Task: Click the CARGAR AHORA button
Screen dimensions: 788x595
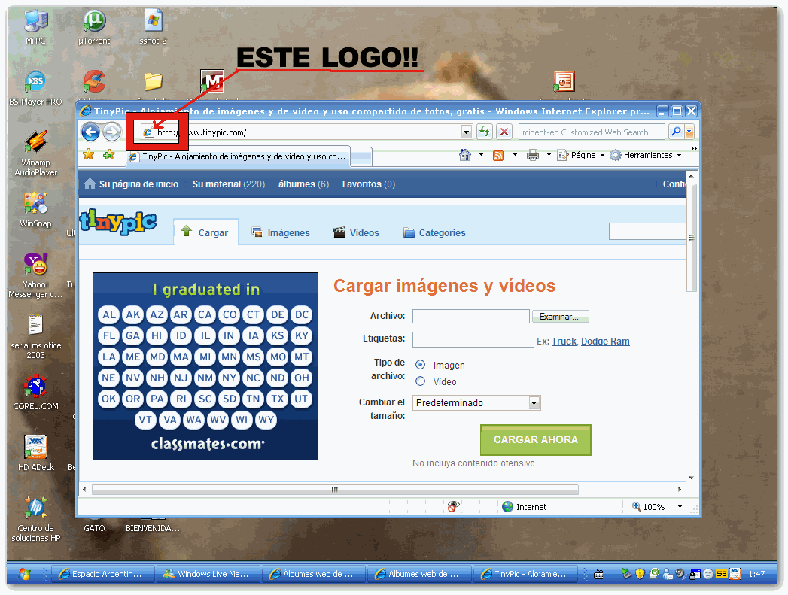Action: coord(536,440)
